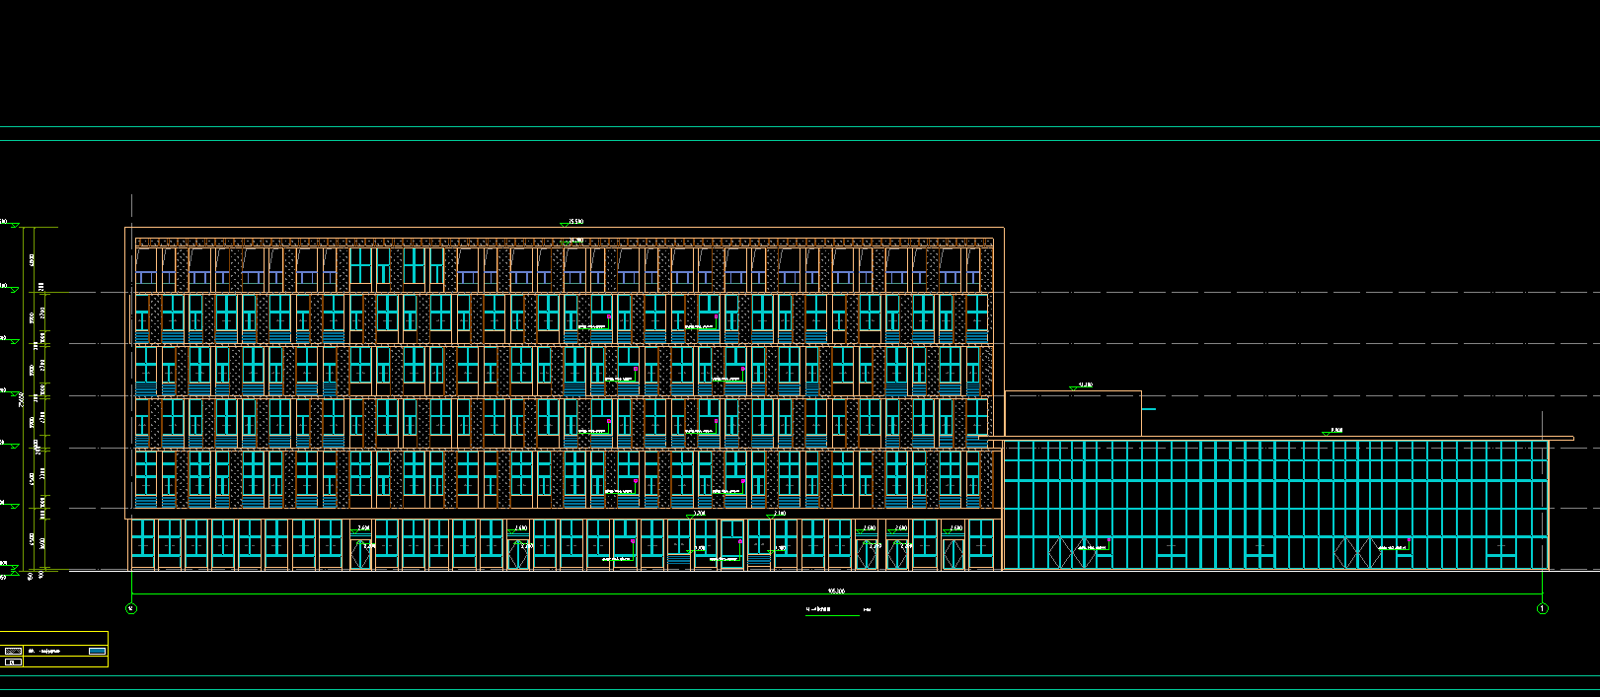The image size is (1600, 697).
Task: Select the small white rectangle in the legend's bottom row
Action: coord(13,662)
